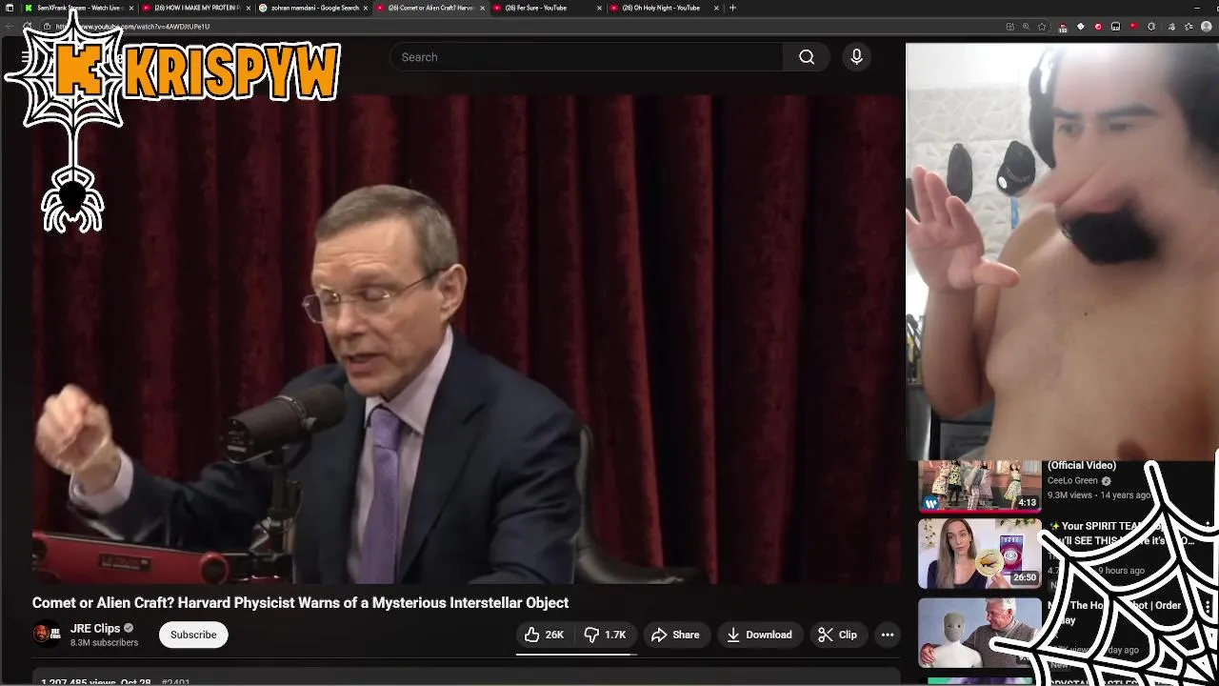Click the YouTube search magnifier button
The width and height of the screenshot is (1219, 686).
point(807,57)
